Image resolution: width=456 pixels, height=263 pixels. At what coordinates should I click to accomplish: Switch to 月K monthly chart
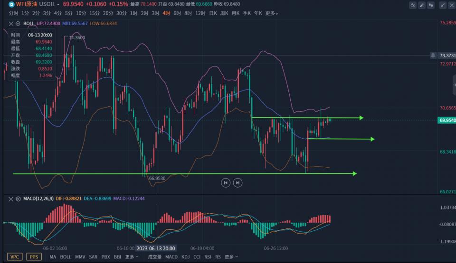(x=236, y=13)
